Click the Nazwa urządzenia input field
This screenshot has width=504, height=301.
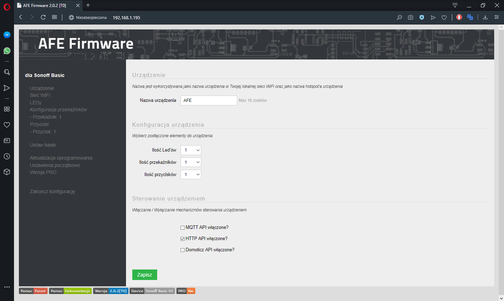click(x=209, y=100)
